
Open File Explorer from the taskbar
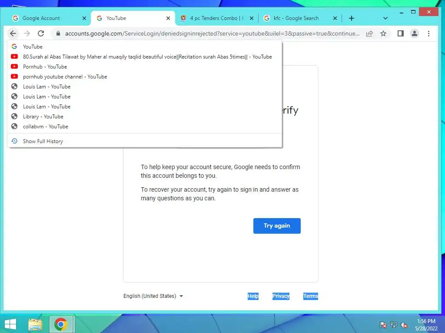tap(35, 324)
